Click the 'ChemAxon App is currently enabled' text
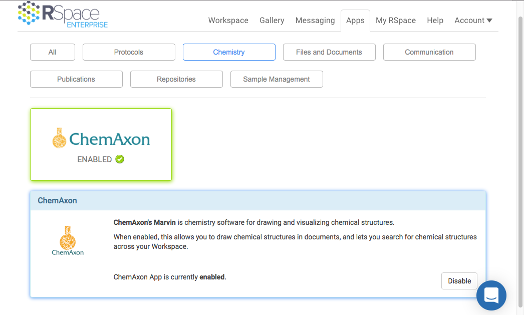524x315 pixels. tap(170, 277)
